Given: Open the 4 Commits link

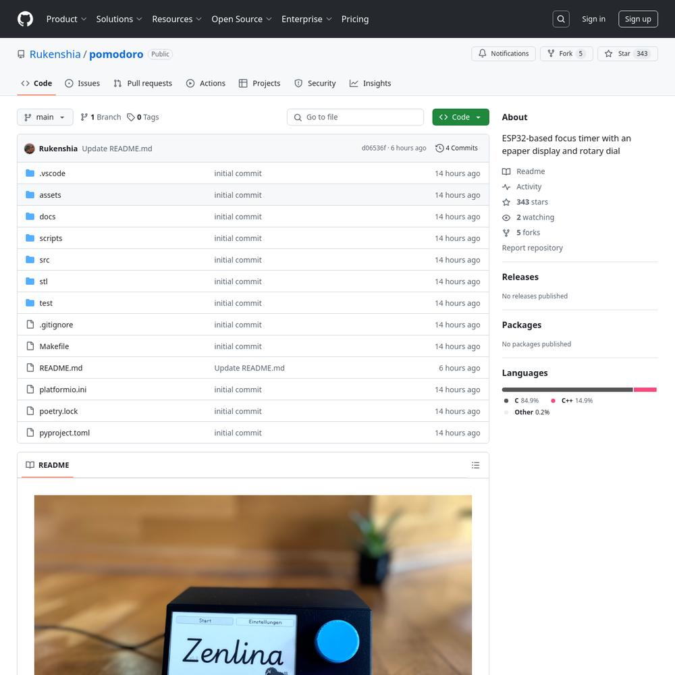Looking at the screenshot, I should 457,148.
